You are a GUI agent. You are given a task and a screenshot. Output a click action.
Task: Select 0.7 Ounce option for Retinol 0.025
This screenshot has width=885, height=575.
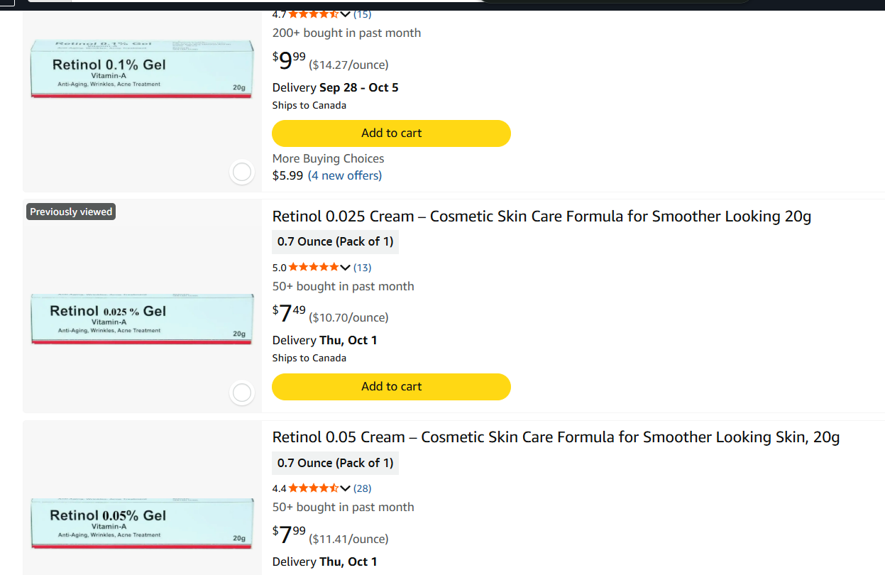(335, 242)
